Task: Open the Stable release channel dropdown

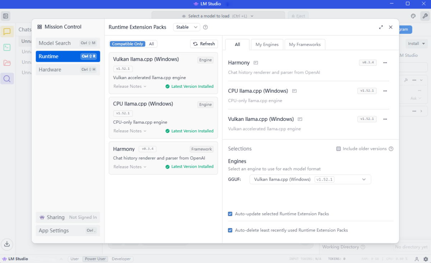Action: click(x=187, y=27)
